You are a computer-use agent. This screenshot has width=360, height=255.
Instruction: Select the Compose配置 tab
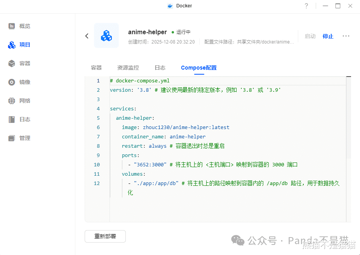tap(199, 68)
